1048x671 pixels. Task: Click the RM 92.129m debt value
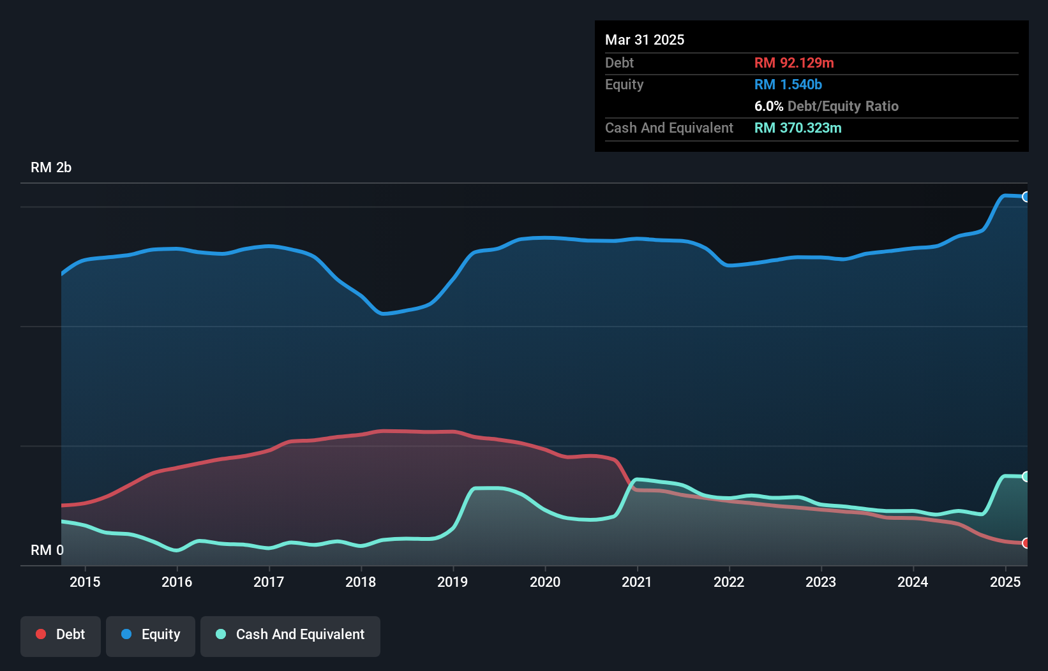click(x=794, y=63)
